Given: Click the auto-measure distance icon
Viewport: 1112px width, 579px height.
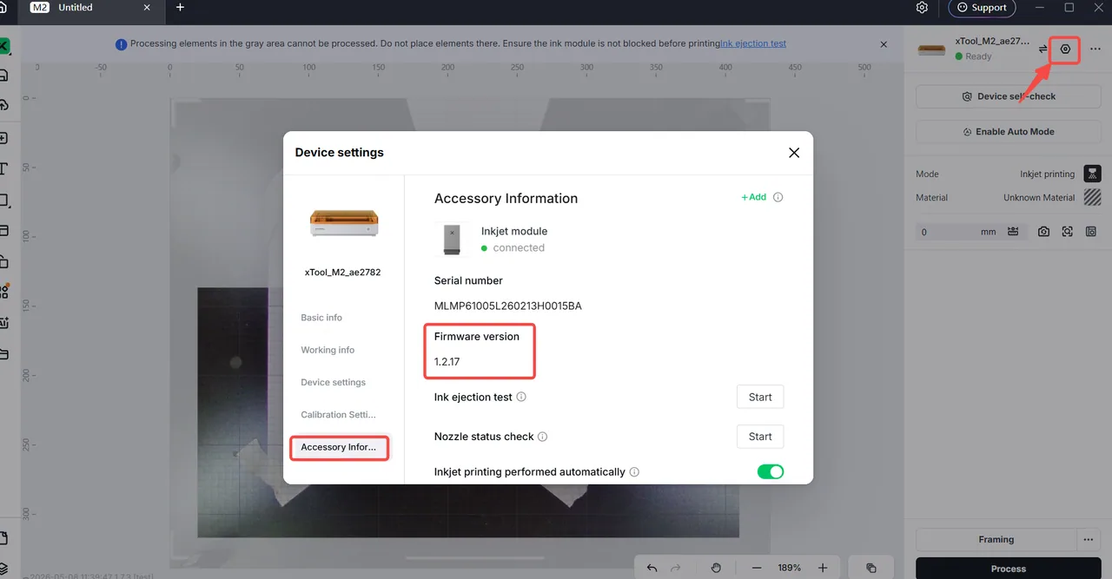Looking at the screenshot, I should (1013, 232).
